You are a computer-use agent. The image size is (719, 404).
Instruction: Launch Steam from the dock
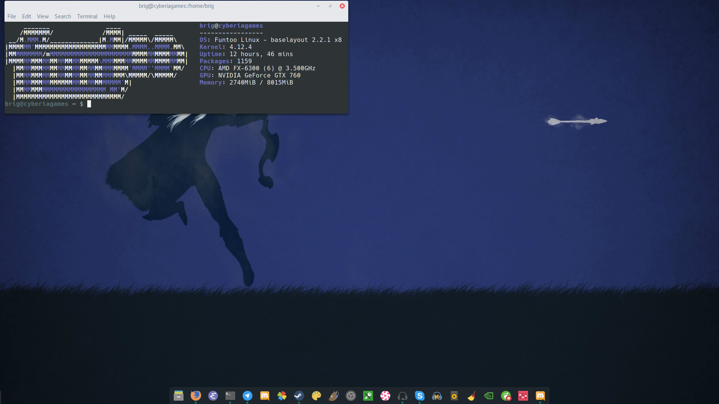click(x=299, y=396)
